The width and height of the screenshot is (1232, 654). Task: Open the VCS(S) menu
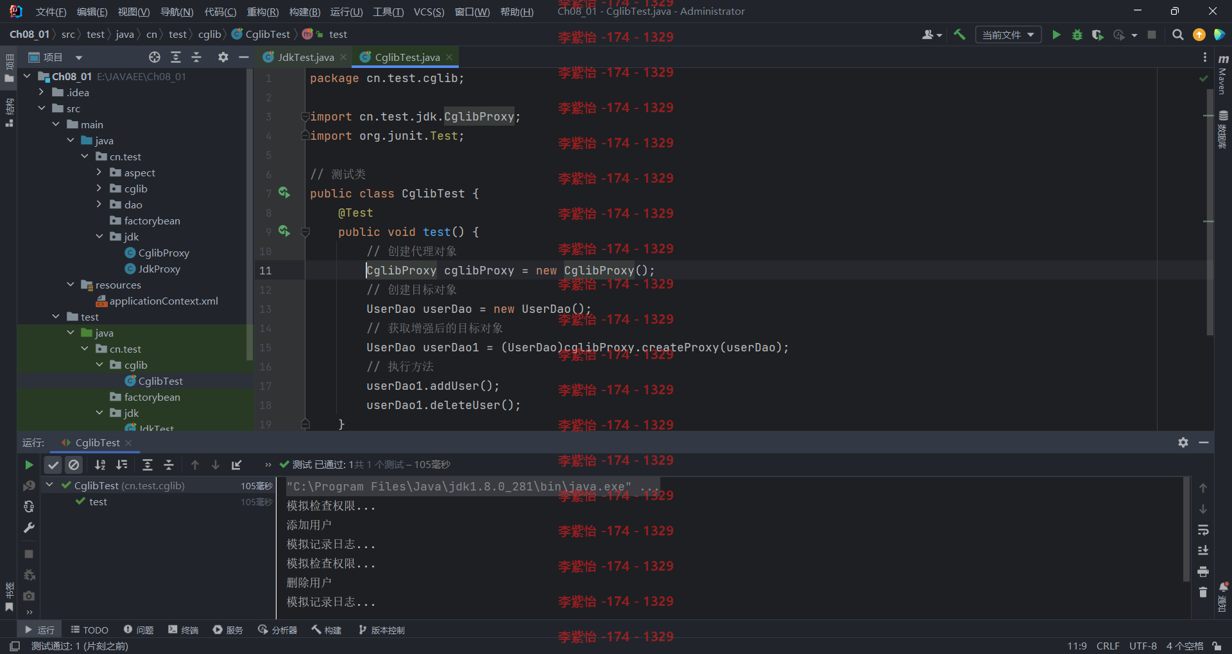point(429,12)
